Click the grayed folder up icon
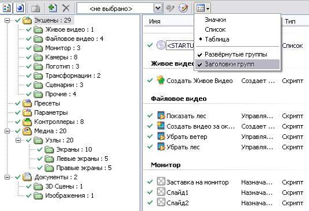Image resolution: width=309 pixels, height=211 pixels. pyautogui.click(x=36, y=8)
